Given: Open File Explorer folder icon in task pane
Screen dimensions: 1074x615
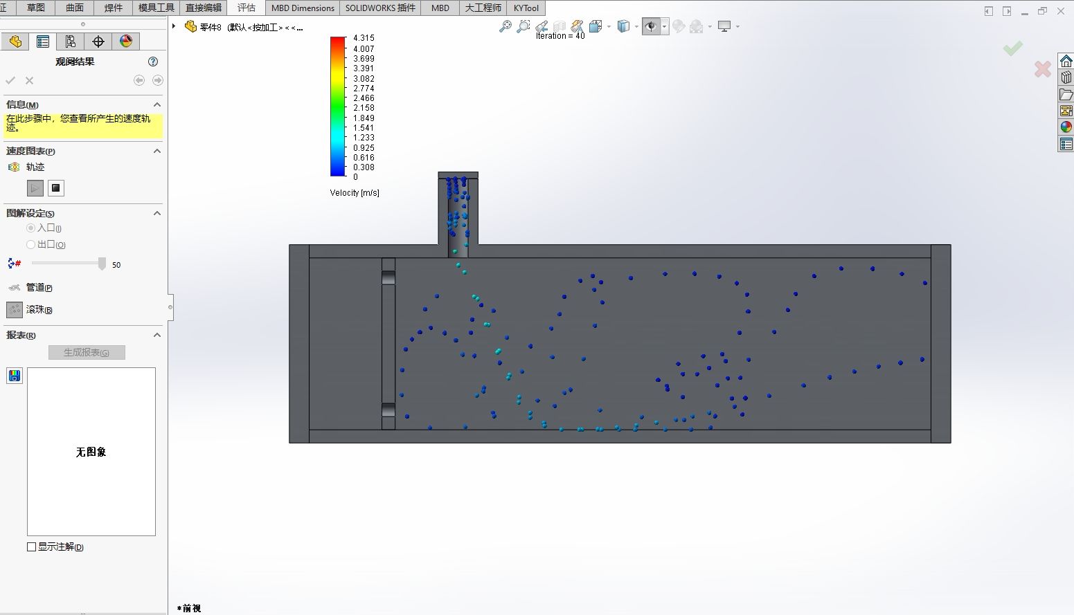Looking at the screenshot, I should (1066, 94).
